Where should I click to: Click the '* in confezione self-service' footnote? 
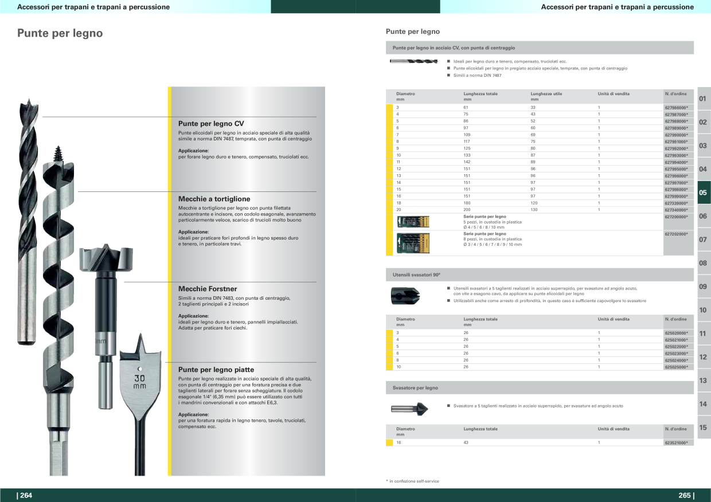413,481
